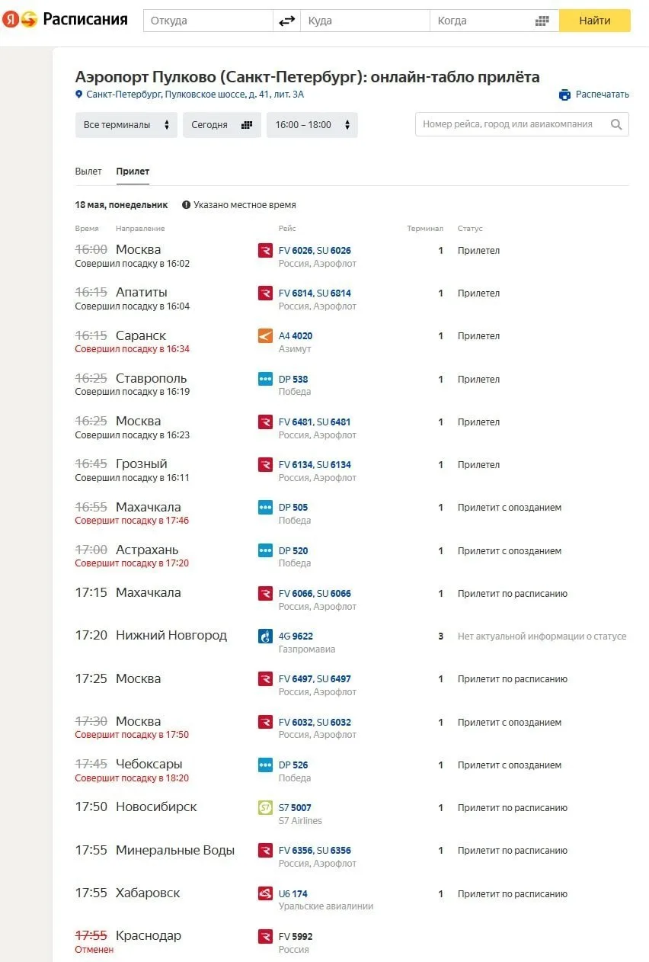Viewport: 649px width, 962px height.
Task: Open the Все терминалы dropdown
Action: 126,125
